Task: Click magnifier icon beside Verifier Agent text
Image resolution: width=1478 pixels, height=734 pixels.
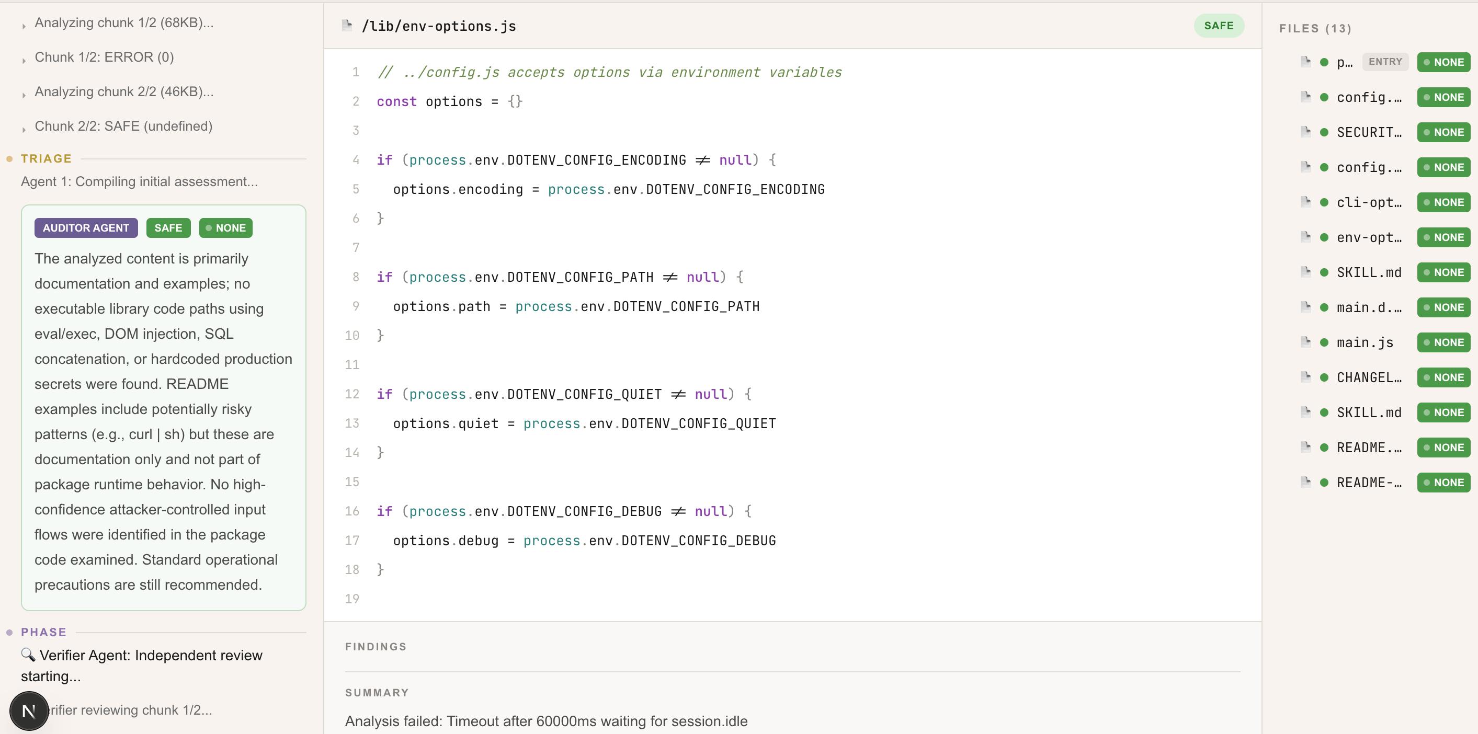Action: 28,655
